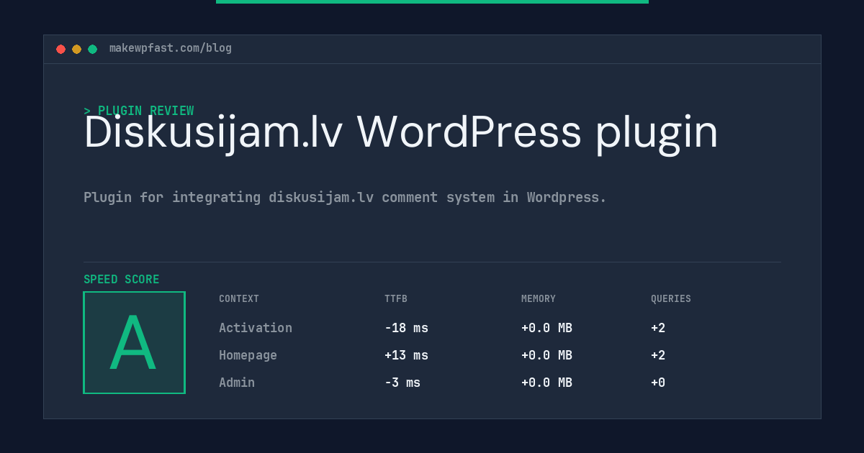Select the Activation row label
Screen dimensions: 864x453
click(x=256, y=328)
